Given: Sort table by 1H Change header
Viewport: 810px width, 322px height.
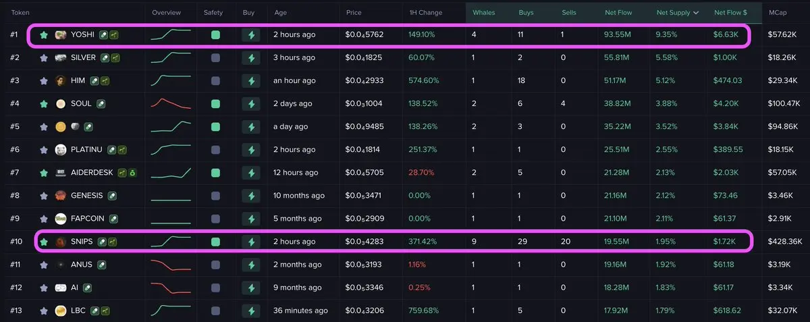Looking at the screenshot, I should point(426,13).
